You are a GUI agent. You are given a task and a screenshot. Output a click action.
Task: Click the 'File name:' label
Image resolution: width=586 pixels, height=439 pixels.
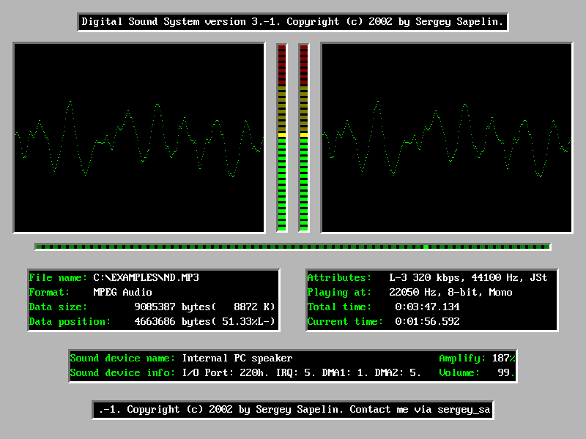58,277
